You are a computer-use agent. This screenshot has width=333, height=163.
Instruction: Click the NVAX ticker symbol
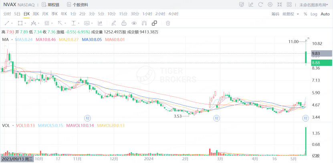10,4
